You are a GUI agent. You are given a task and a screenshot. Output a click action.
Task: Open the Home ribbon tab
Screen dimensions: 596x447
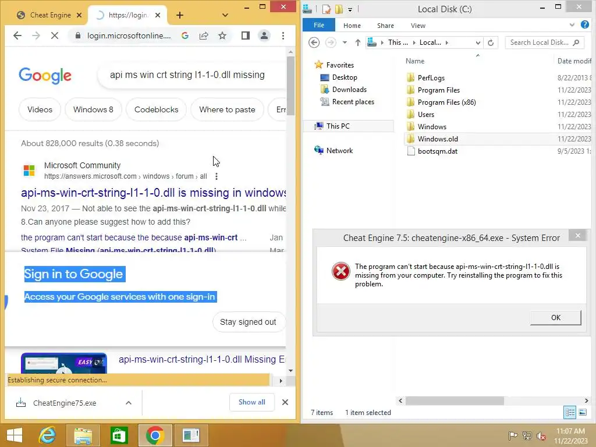pos(352,26)
